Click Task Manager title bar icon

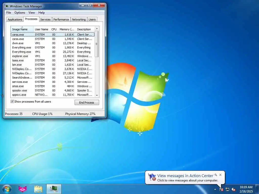pos(7,6)
